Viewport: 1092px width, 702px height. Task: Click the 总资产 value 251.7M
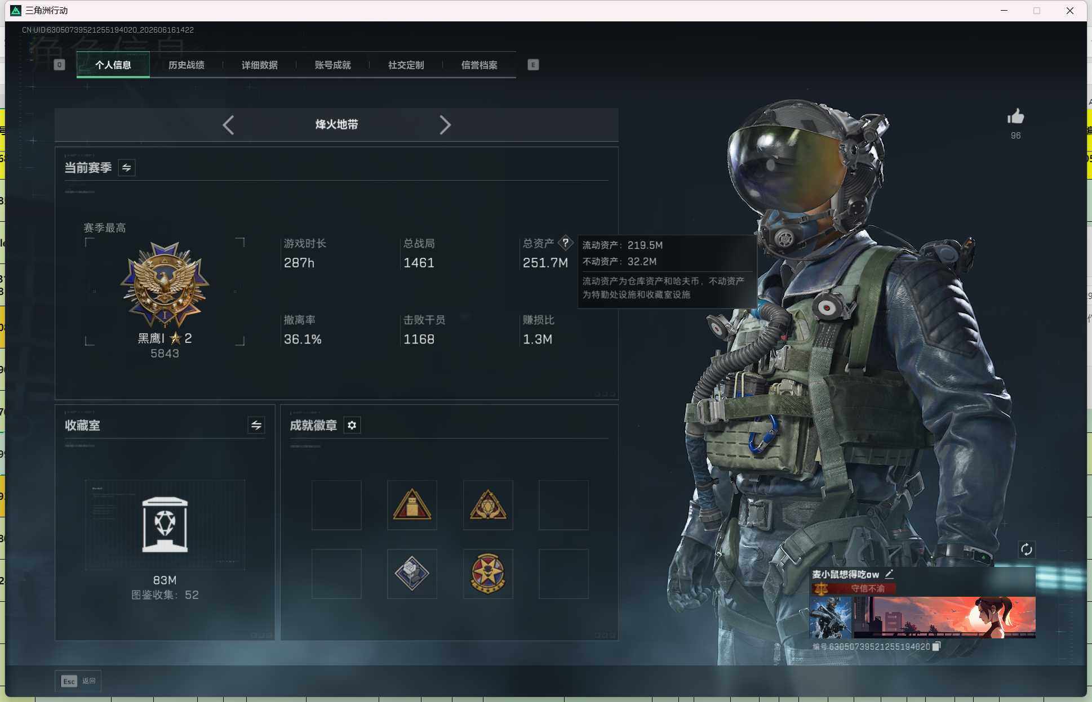tap(545, 263)
